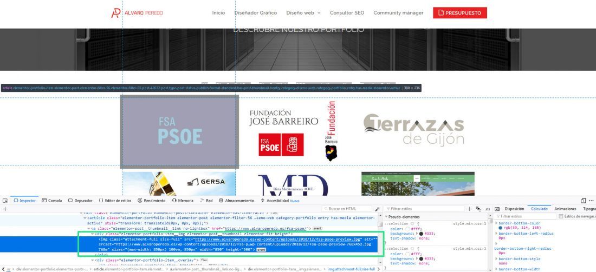Viewport: 596px width, 272px height.
Task: Toggle the .cls class panel
Action: click(487, 209)
